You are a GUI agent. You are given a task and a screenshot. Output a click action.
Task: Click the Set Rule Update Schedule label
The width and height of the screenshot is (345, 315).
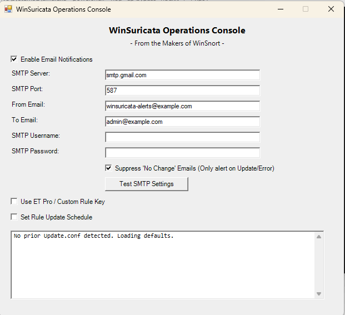click(57, 217)
